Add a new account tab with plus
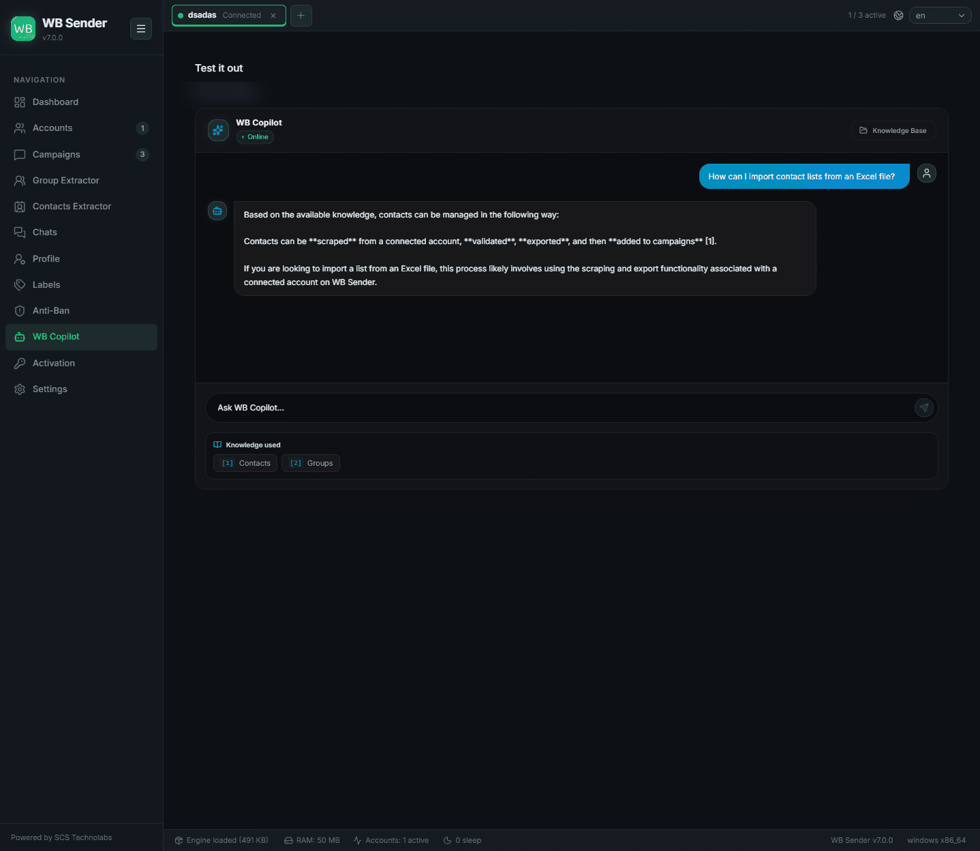The image size is (980, 851). coord(301,15)
